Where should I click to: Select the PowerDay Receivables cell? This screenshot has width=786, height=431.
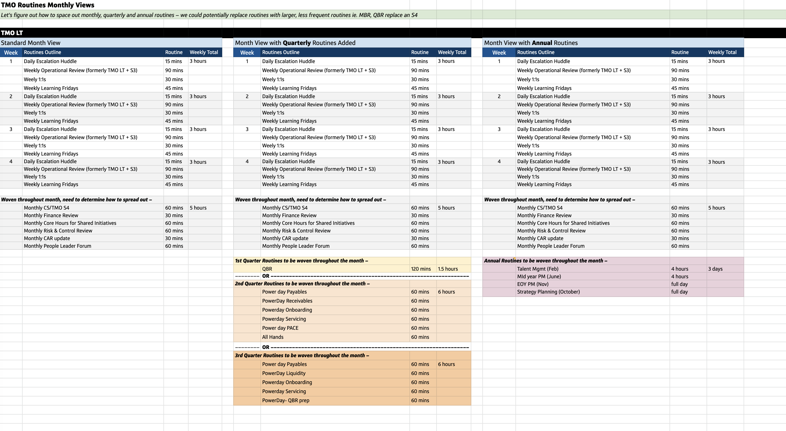(287, 301)
